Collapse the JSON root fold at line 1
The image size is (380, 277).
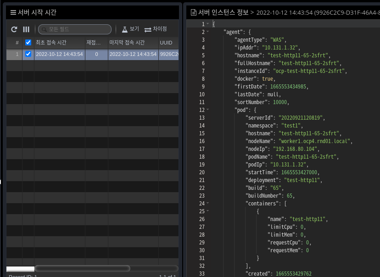pyautogui.click(x=207, y=24)
